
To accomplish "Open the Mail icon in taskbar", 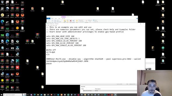I will pos(41,95).
